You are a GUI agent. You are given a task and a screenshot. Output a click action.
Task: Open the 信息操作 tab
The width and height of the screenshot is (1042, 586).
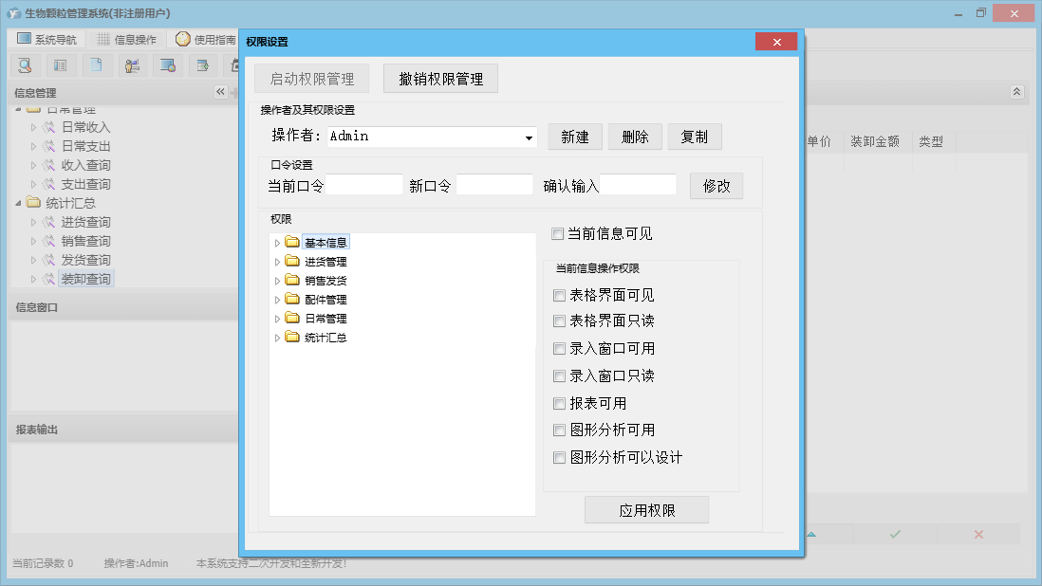127,39
